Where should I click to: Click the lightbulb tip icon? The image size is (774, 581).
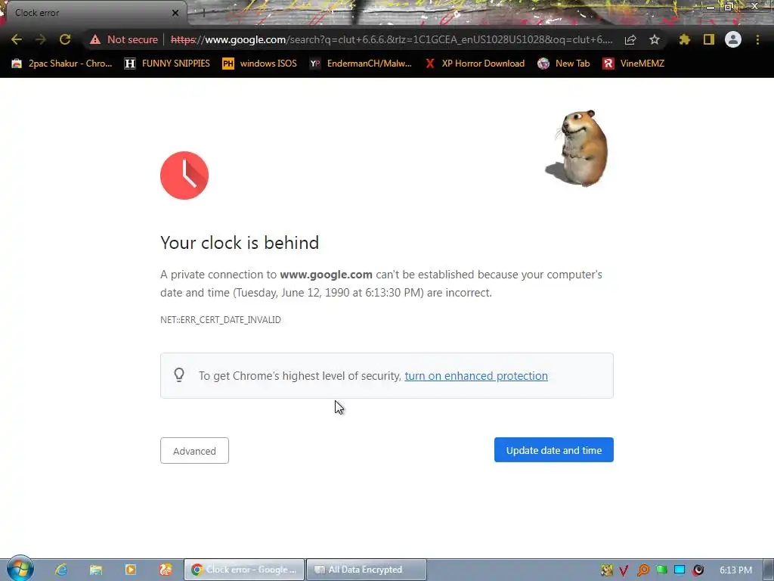coord(179,375)
